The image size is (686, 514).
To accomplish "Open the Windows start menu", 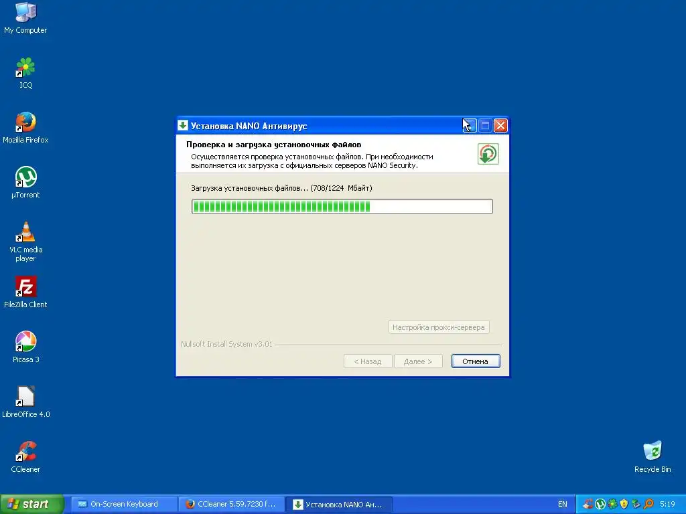I will coord(32,504).
